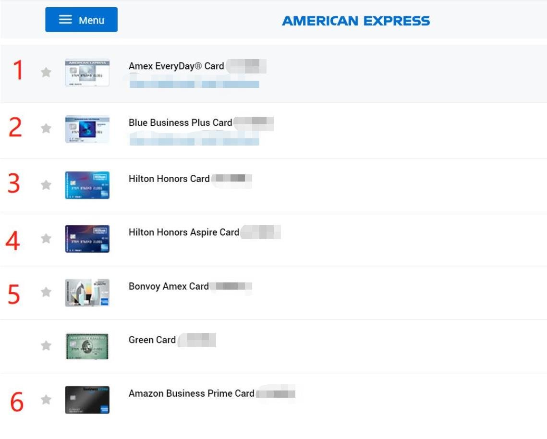Screen dimensions: 547x439
Task: Click the hamburger icon in Menu
Action: pos(65,20)
